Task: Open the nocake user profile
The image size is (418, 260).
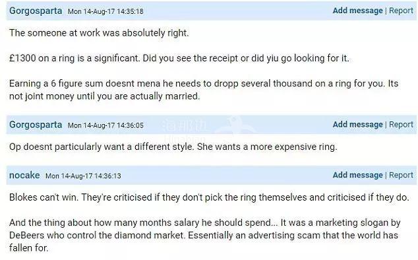Action: tap(24, 175)
